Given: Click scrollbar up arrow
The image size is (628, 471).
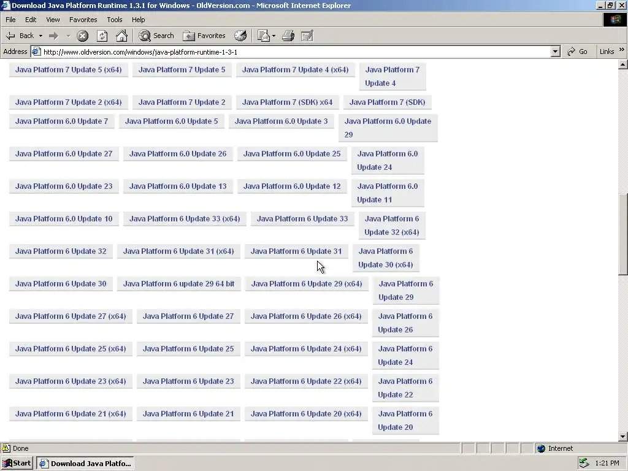Looking at the screenshot, I should pyautogui.click(x=622, y=64).
